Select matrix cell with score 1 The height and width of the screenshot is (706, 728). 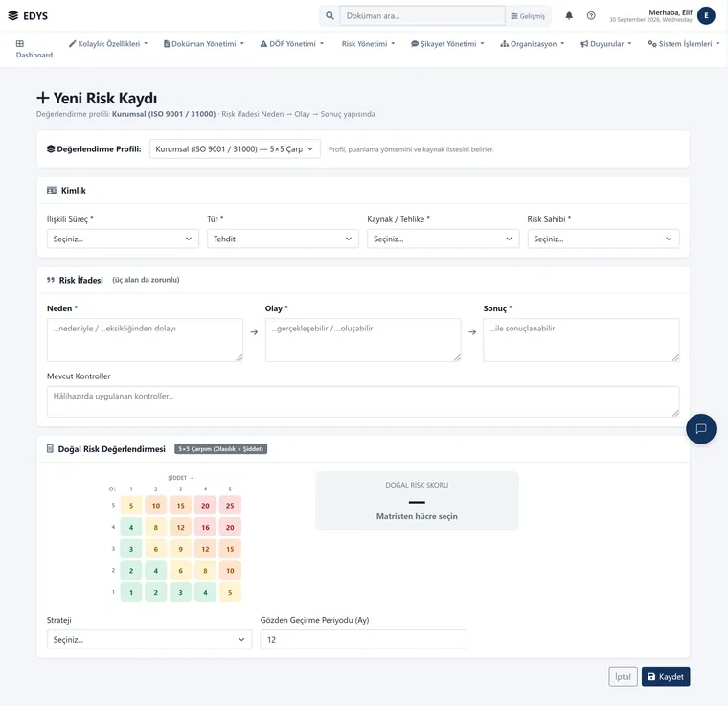131,592
